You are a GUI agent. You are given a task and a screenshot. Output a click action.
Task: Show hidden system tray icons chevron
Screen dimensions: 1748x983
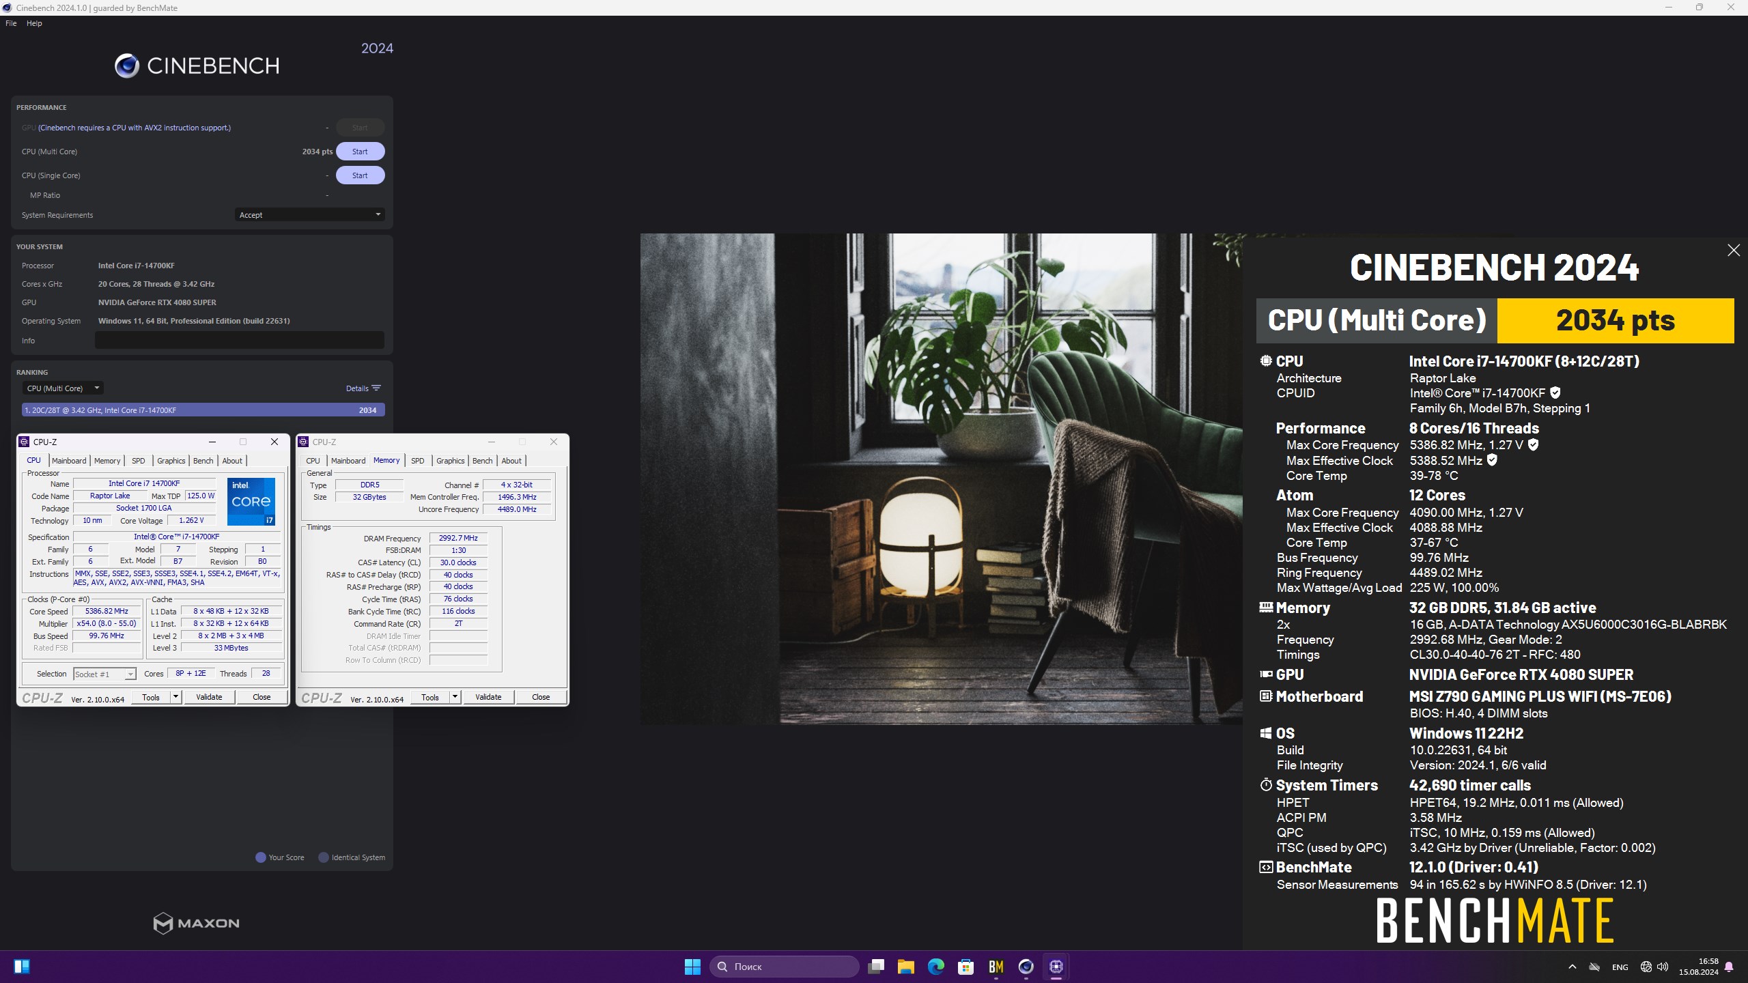(1572, 967)
